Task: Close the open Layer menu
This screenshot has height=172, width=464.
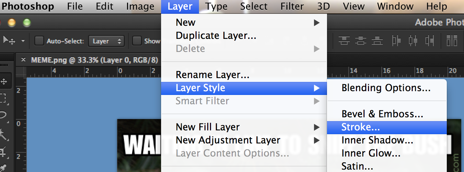Action: point(180,6)
